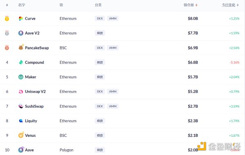Screen dimensions: 245x155
Task: Select the gold first-place medal icon
Action: 7,18
